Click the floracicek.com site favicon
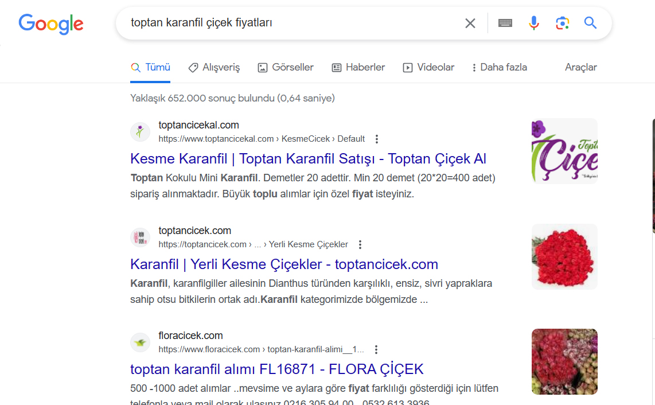 click(141, 342)
